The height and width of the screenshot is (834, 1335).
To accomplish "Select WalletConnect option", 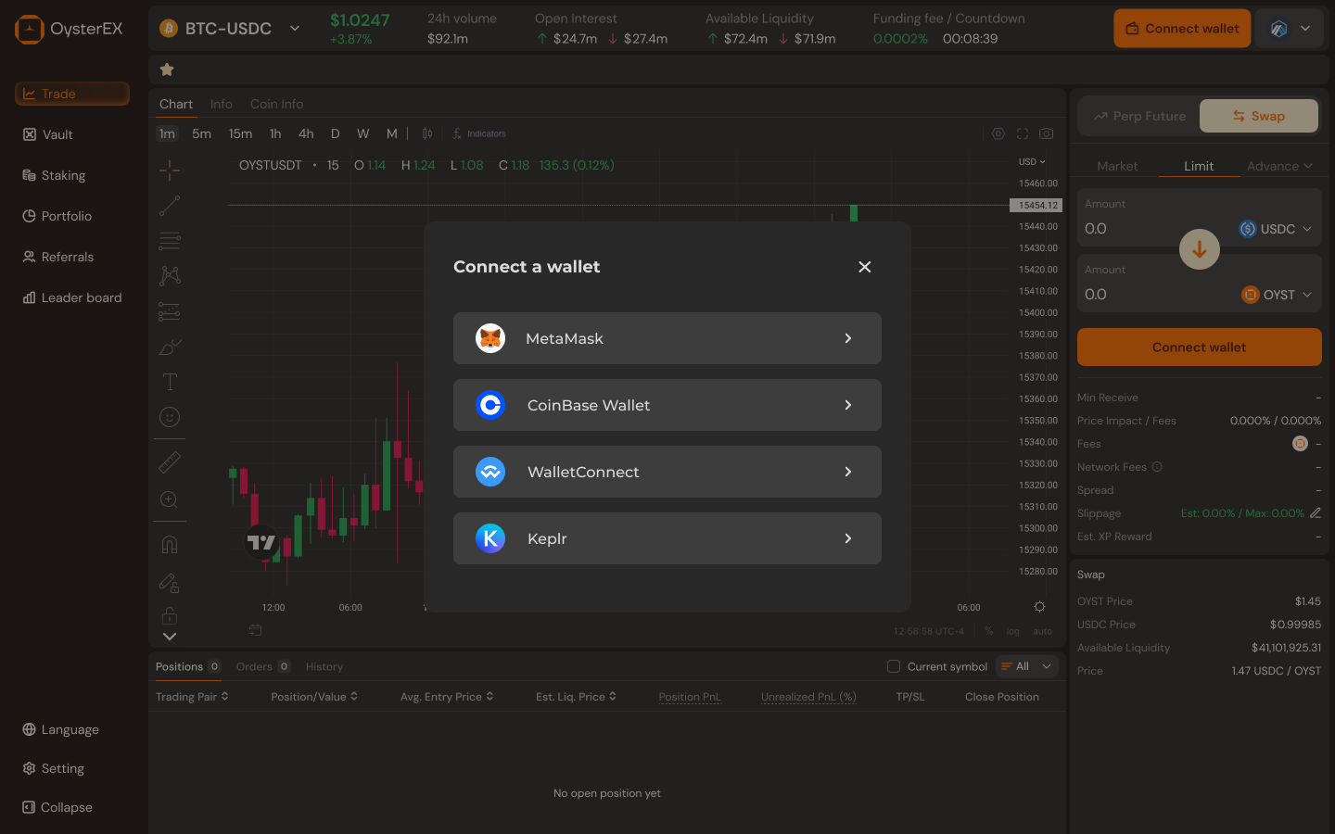I will pyautogui.click(x=667, y=472).
